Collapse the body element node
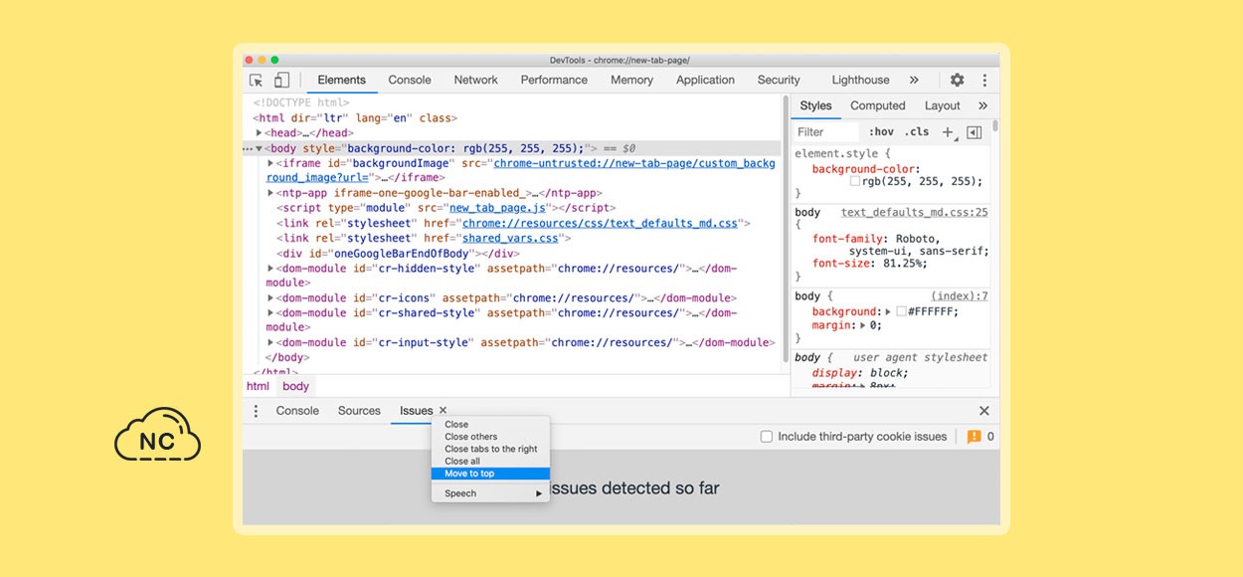This screenshot has height=577, width=1243. 260,148
